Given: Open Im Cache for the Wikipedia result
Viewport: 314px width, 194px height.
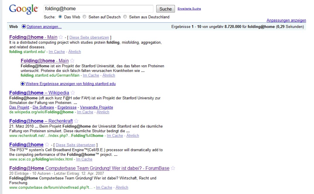Looking at the screenshot, I should tap(85, 112).
